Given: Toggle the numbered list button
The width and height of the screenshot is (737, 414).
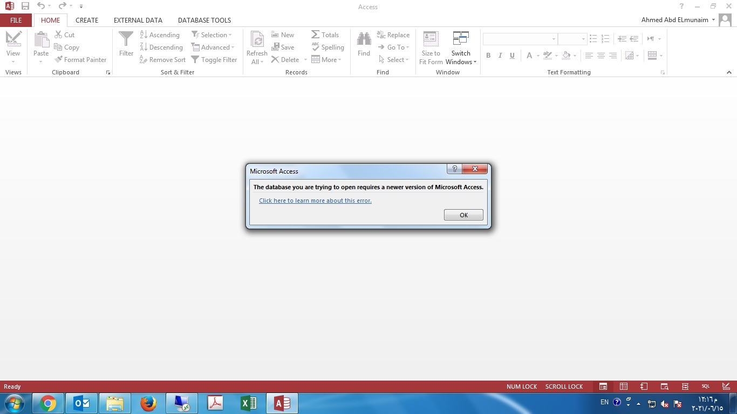Looking at the screenshot, I should coord(605,39).
